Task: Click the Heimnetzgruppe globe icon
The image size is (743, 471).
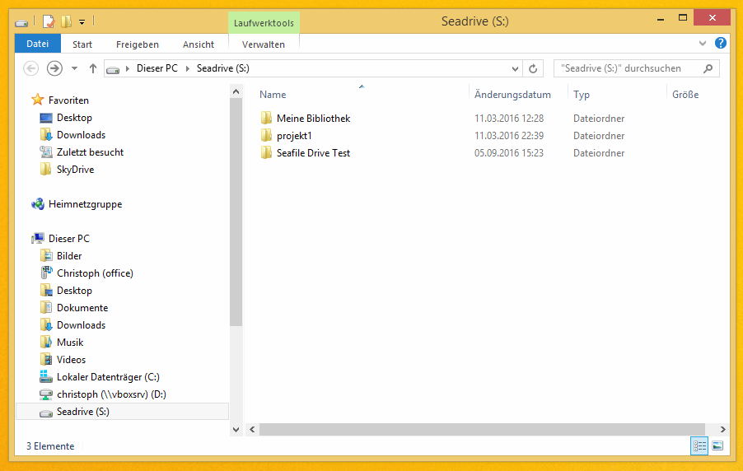Action: point(37,204)
